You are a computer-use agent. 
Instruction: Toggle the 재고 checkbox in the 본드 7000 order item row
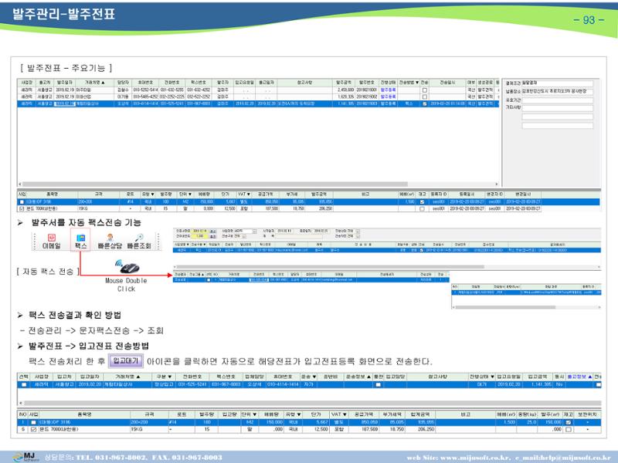[x=422, y=208]
